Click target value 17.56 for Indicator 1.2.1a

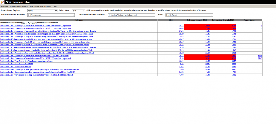(260, 56)
